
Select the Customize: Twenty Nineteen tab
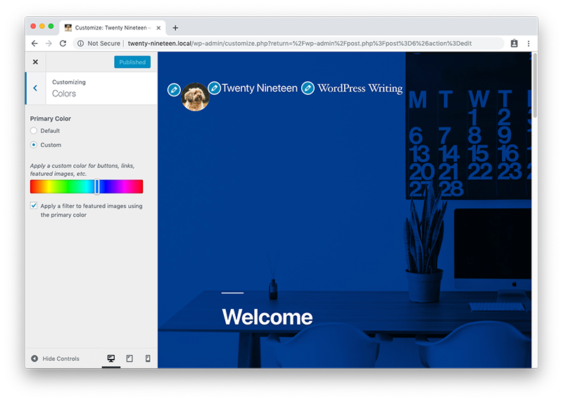tap(113, 27)
